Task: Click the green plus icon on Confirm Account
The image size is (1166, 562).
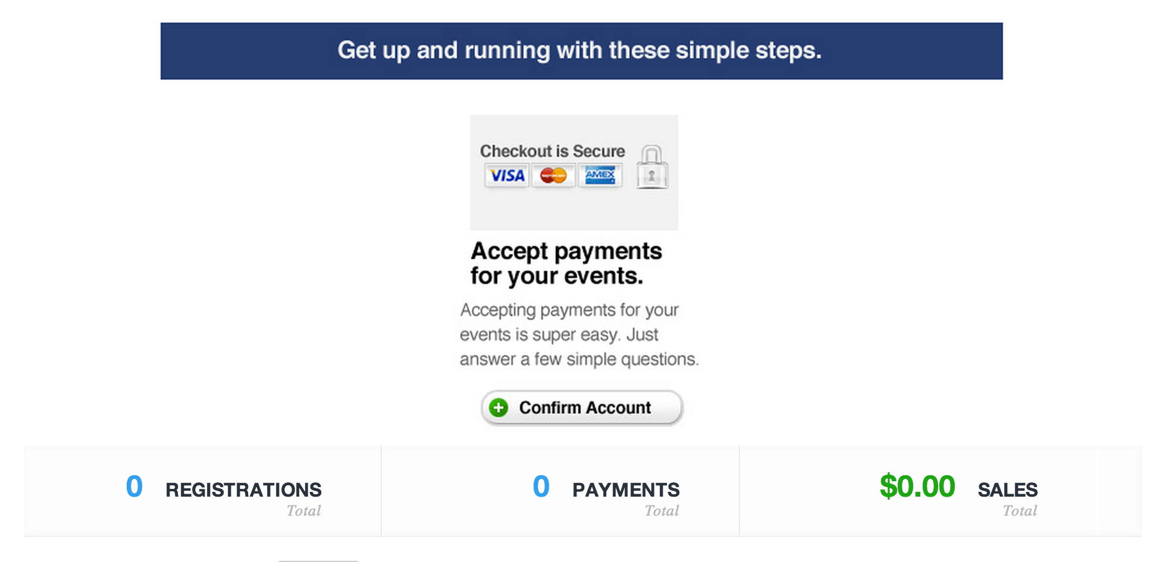Action: point(499,408)
